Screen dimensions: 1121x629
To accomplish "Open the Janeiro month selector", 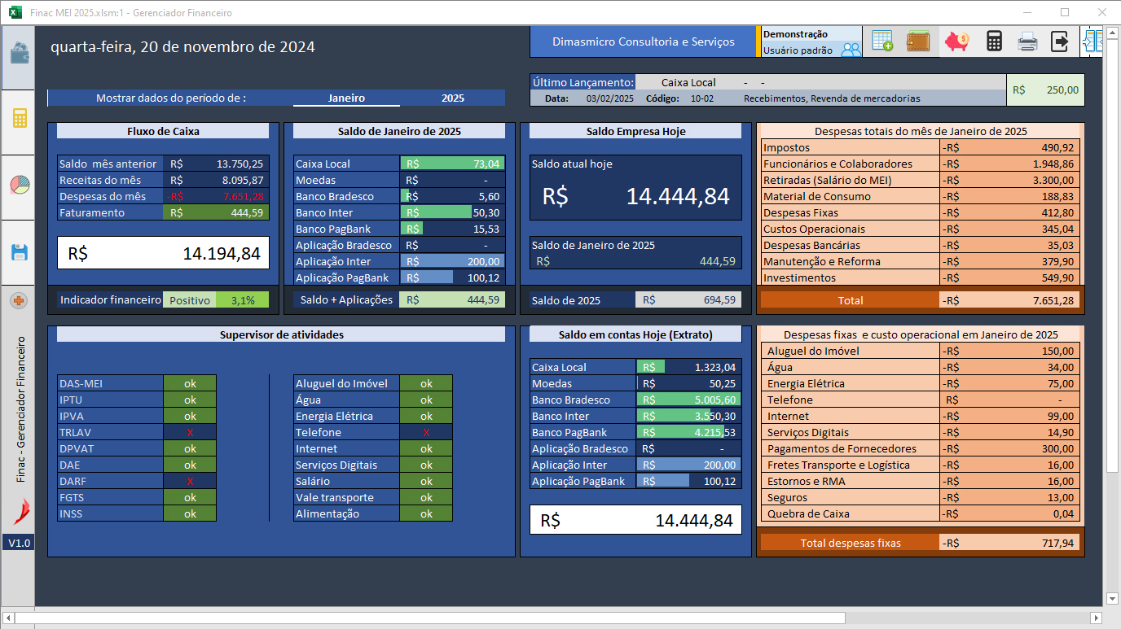I will (346, 98).
